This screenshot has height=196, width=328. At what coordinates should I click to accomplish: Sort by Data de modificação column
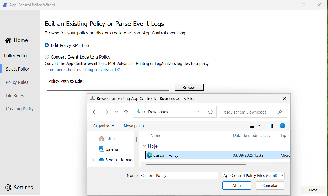251,136
